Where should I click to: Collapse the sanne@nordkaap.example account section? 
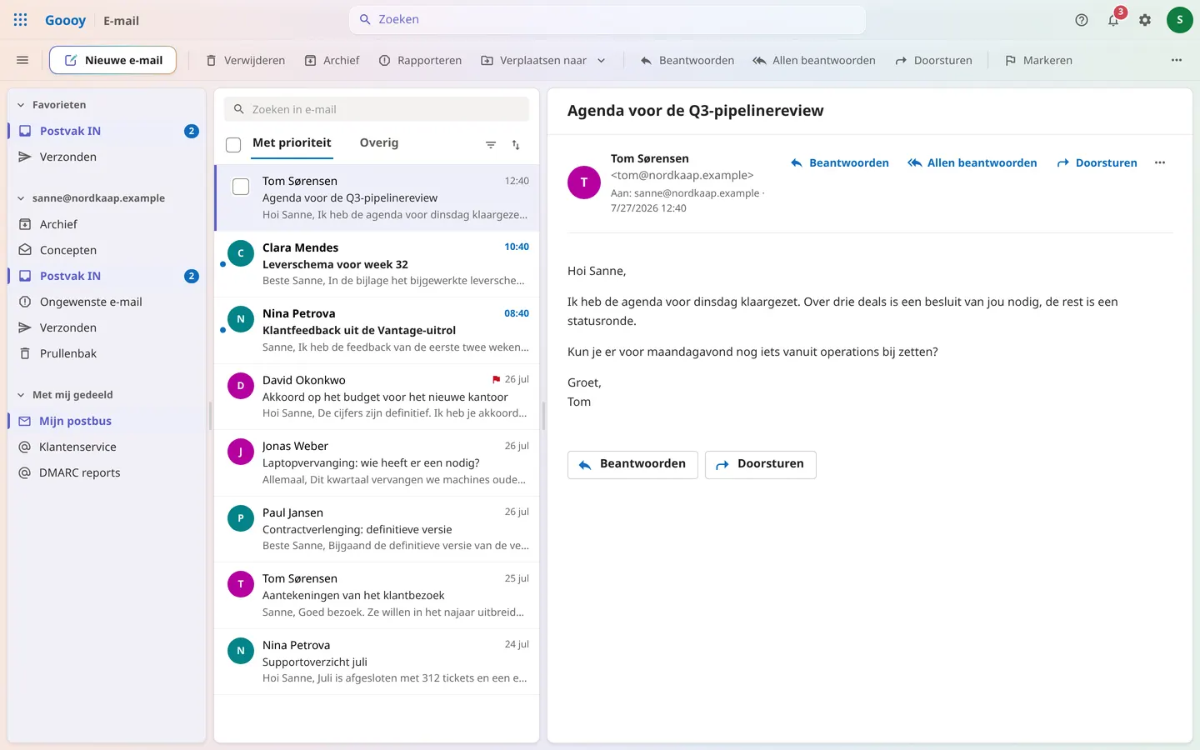click(x=21, y=198)
